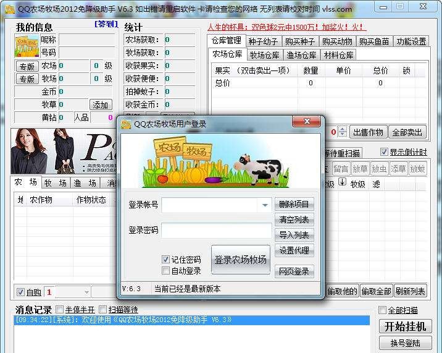Click the 放虫 action button

coord(379,169)
